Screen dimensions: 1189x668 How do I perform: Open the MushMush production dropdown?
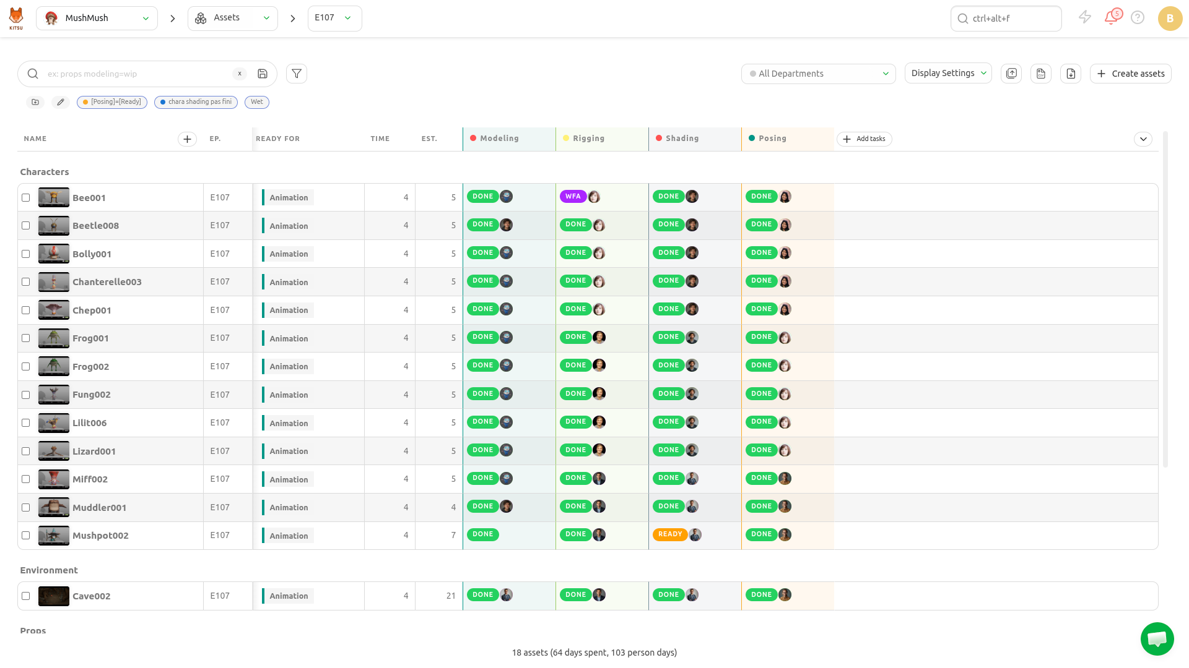pyautogui.click(x=97, y=18)
